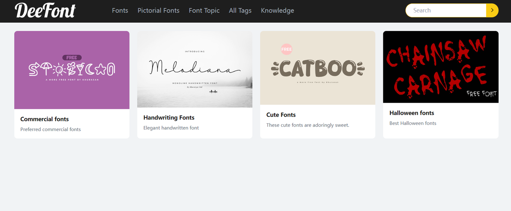Open the Font Topic section
511x211 pixels.
[204, 11]
